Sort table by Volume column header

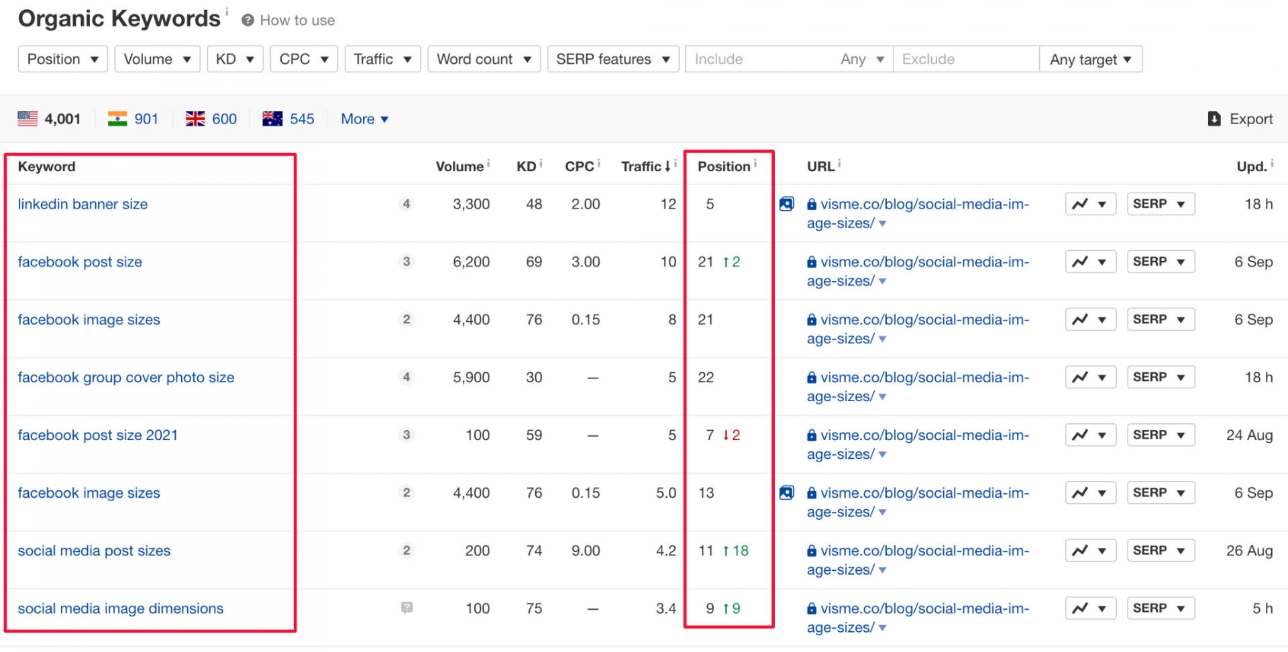tap(460, 166)
